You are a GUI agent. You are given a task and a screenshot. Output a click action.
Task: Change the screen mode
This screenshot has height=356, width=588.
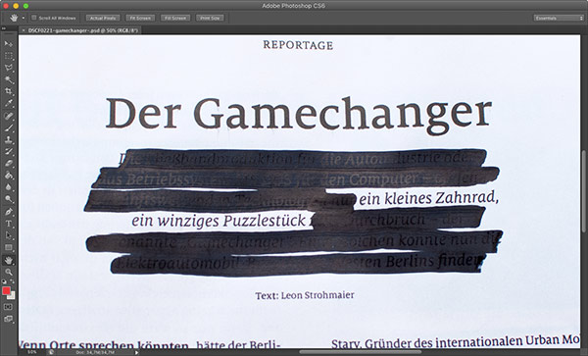click(x=8, y=320)
